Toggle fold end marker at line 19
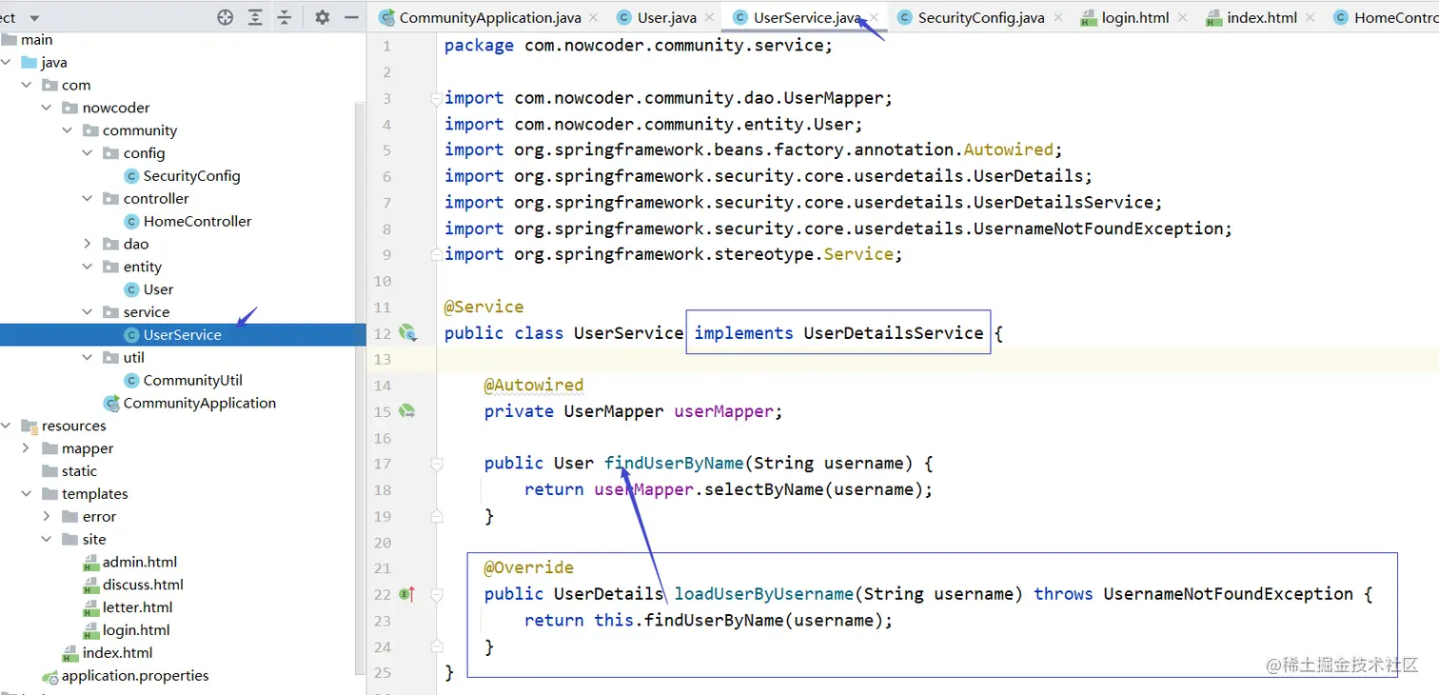Screen dimensions: 1439x695 (x=437, y=516)
